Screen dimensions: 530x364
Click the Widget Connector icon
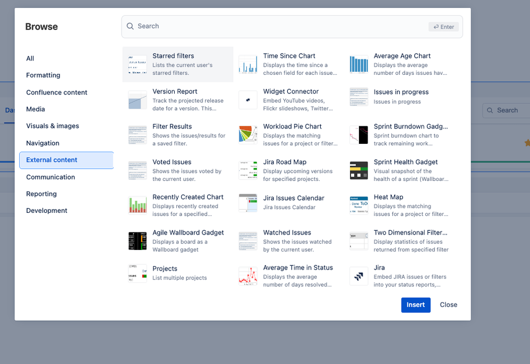(x=248, y=100)
